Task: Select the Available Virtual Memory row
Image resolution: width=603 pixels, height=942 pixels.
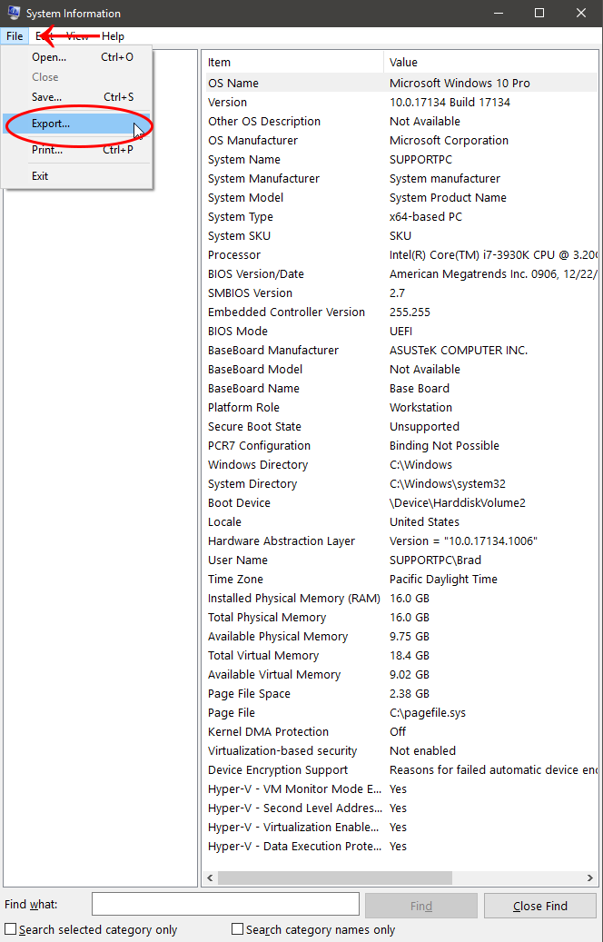Action: coord(401,675)
